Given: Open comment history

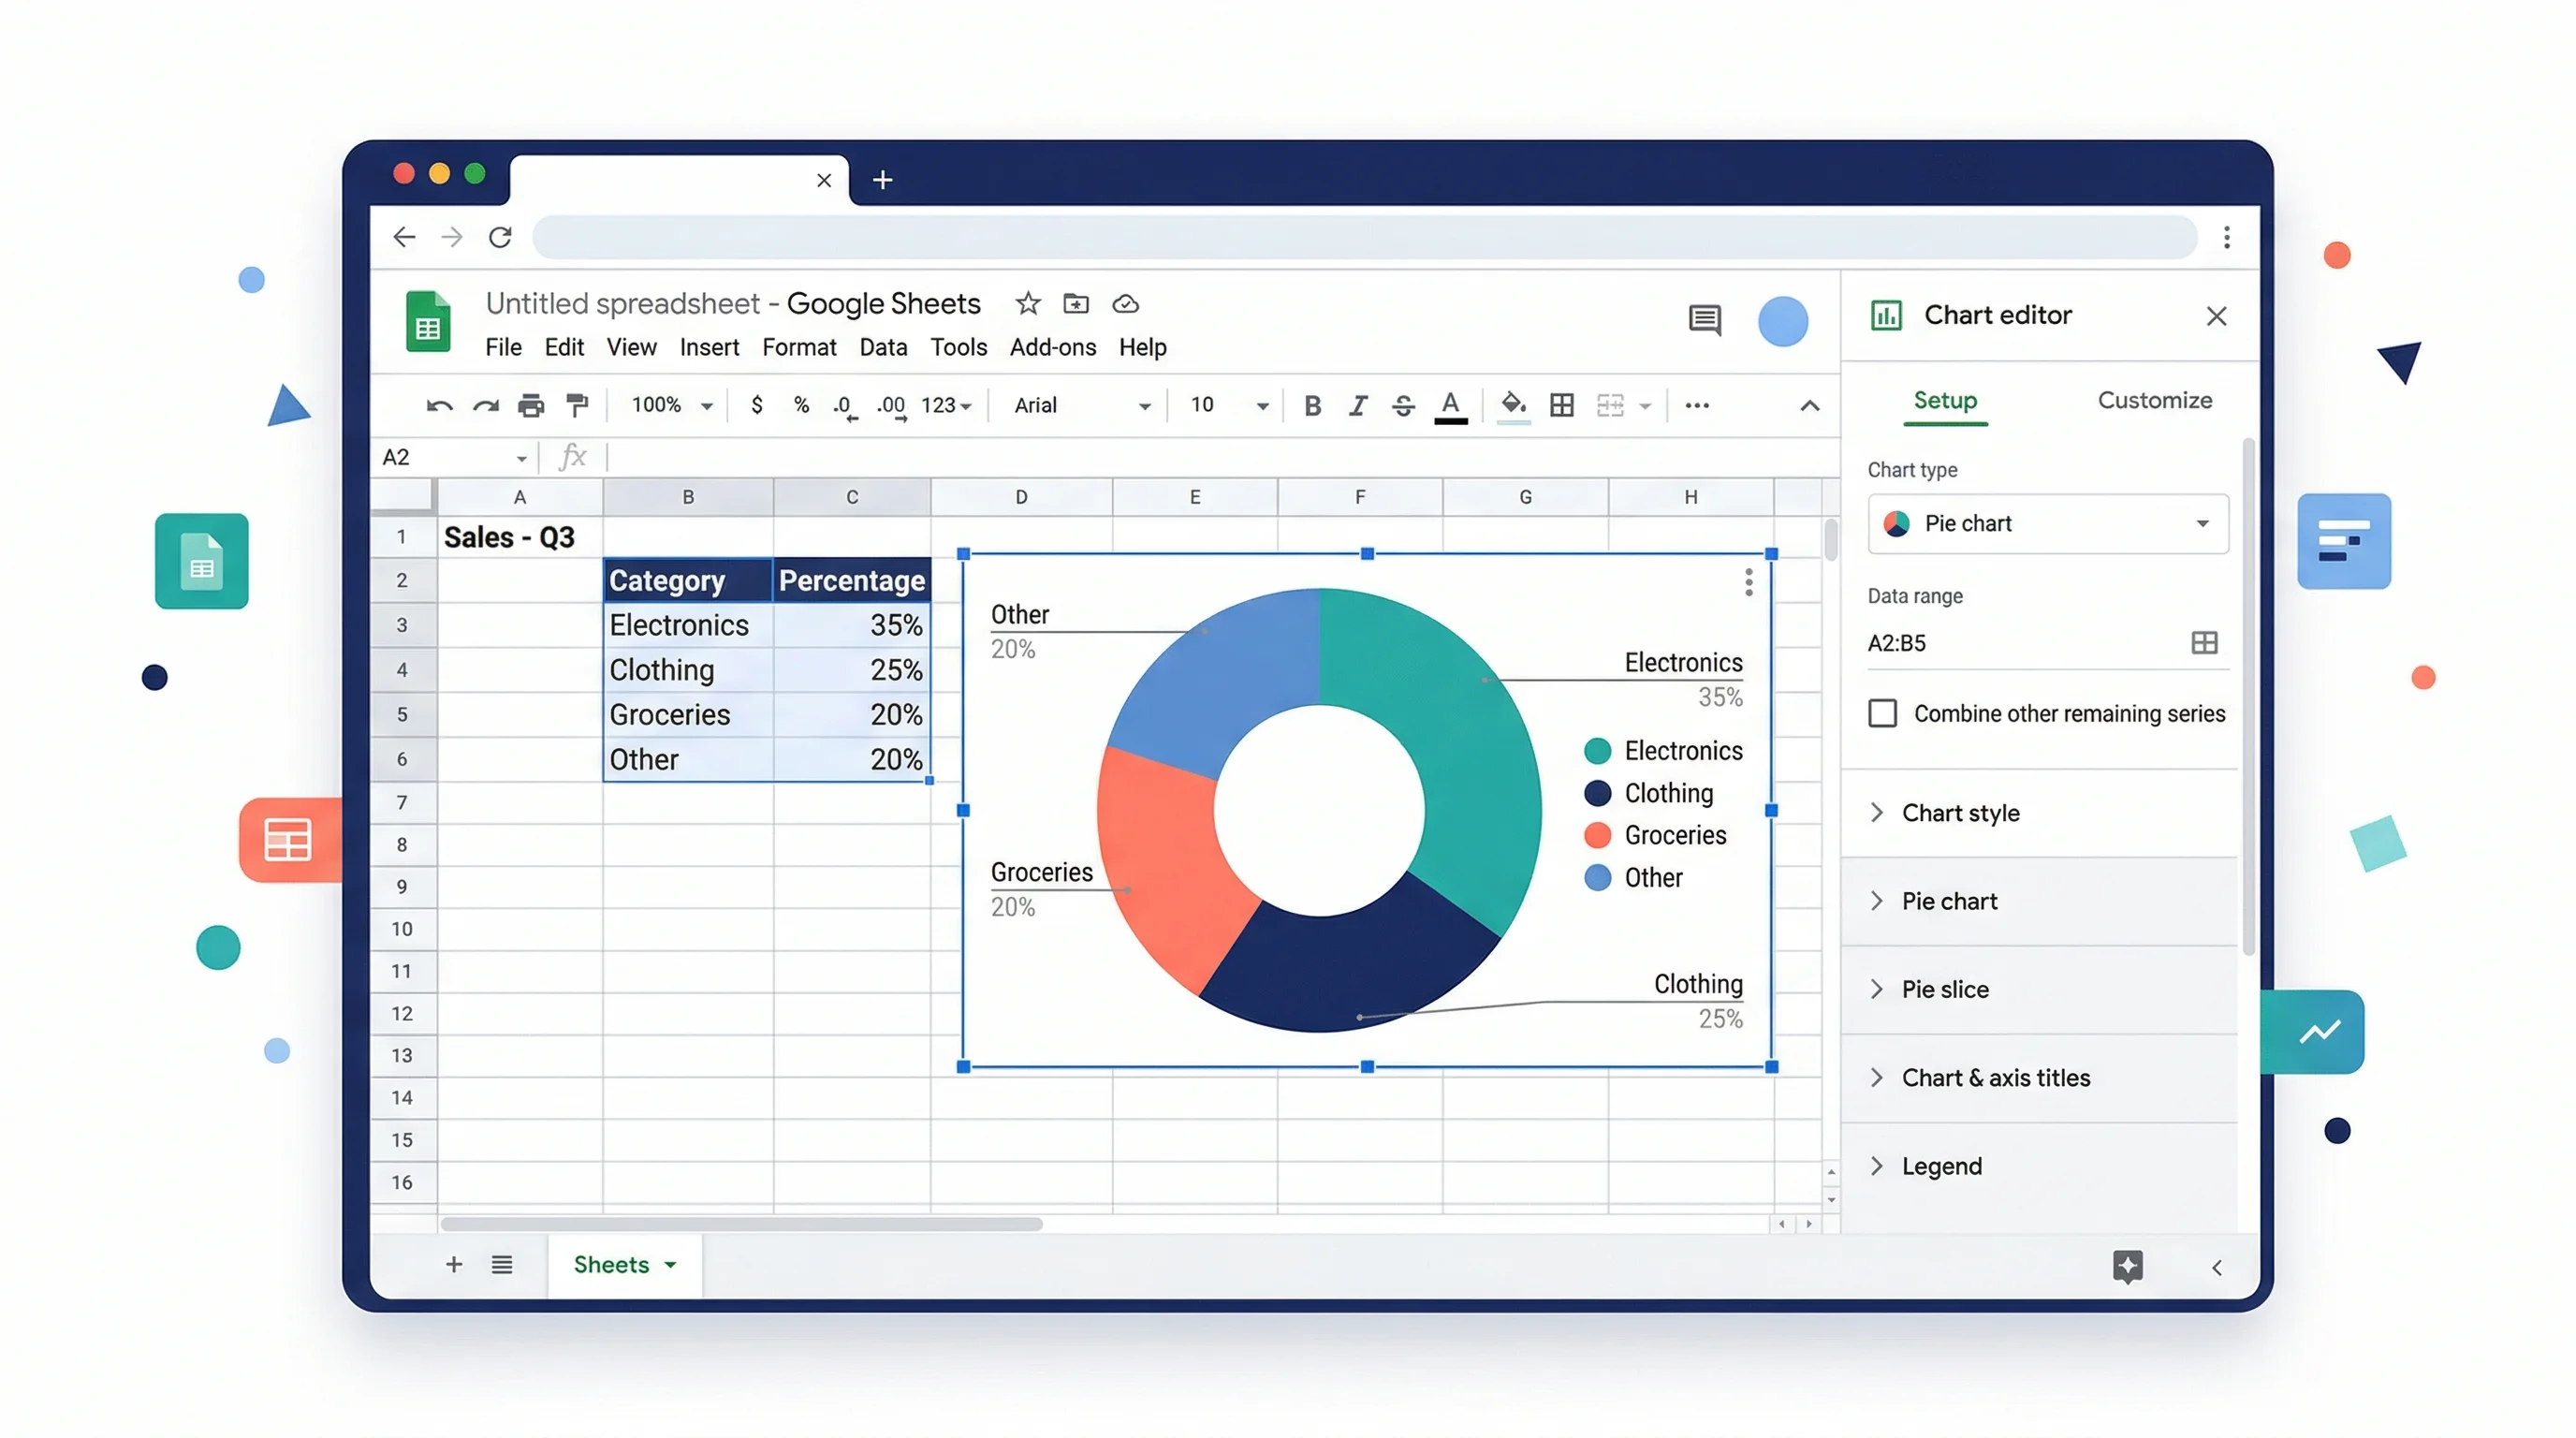Looking at the screenshot, I should click(x=1704, y=321).
